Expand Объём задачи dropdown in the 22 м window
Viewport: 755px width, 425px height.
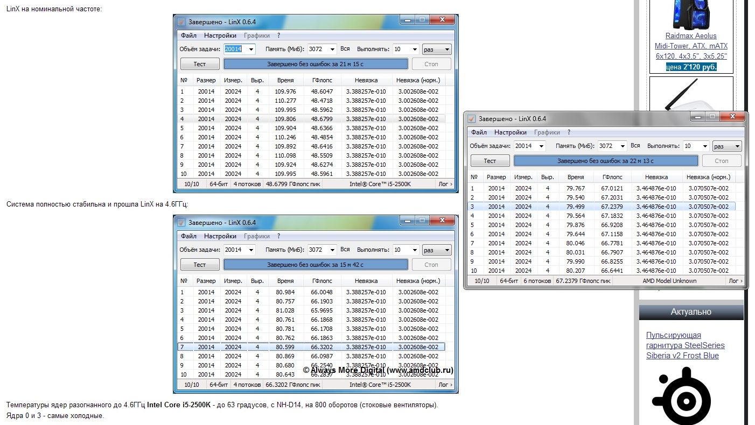click(x=541, y=146)
